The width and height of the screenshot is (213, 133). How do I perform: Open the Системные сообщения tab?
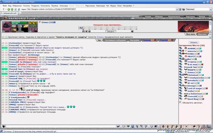click(115, 40)
